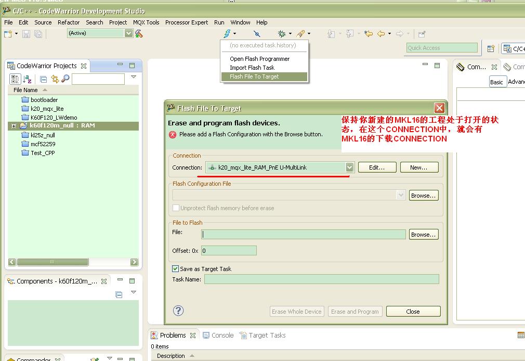
Task: Click the sort A-Z icon in Projects
Action: tap(28, 79)
